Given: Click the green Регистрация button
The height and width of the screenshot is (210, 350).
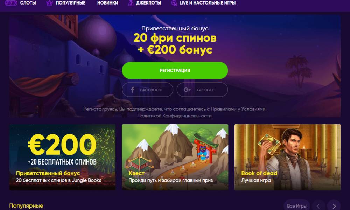Looking at the screenshot, I should pos(175,70).
